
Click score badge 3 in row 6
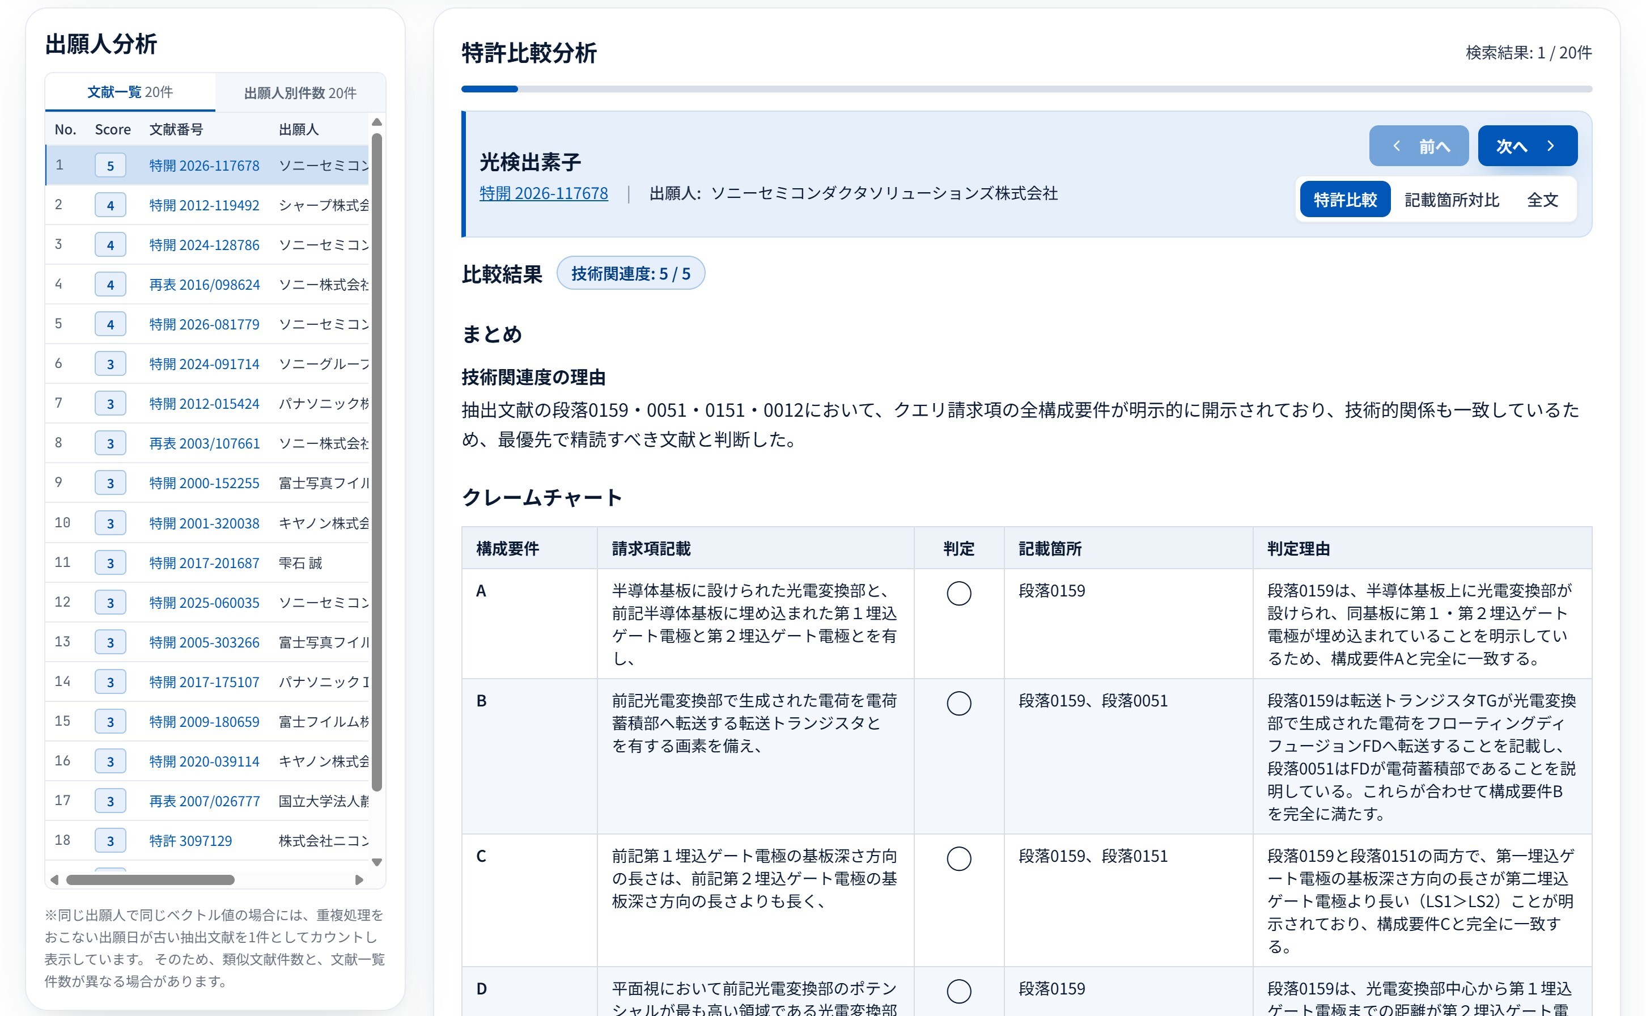pyautogui.click(x=110, y=363)
